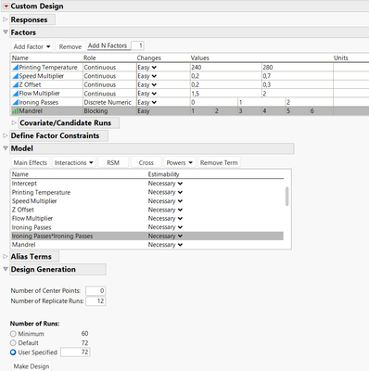Click the RSM button
The image size is (369, 371).
tap(113, 162)
